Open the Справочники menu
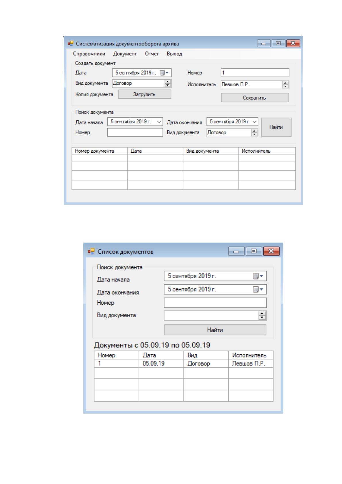This screenshot has width=342, height=484. click(x=89, y=54)
